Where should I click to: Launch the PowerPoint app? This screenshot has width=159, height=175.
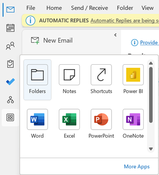101,124
